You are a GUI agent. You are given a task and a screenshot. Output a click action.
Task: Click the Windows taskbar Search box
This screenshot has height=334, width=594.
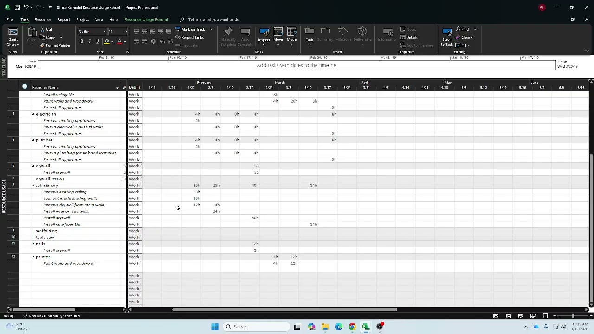[x=255, y=327]
